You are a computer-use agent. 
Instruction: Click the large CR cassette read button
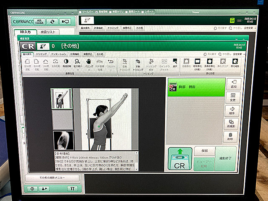click(180, 159)
